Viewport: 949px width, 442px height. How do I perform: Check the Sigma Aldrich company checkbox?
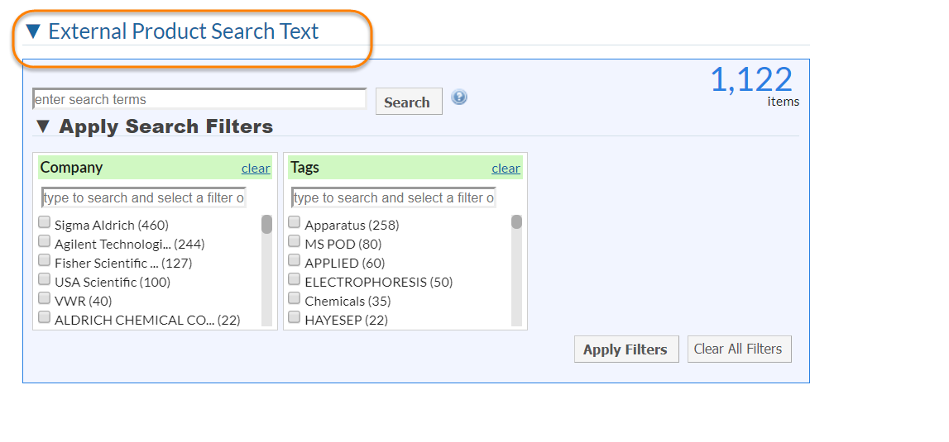(45, 222)
